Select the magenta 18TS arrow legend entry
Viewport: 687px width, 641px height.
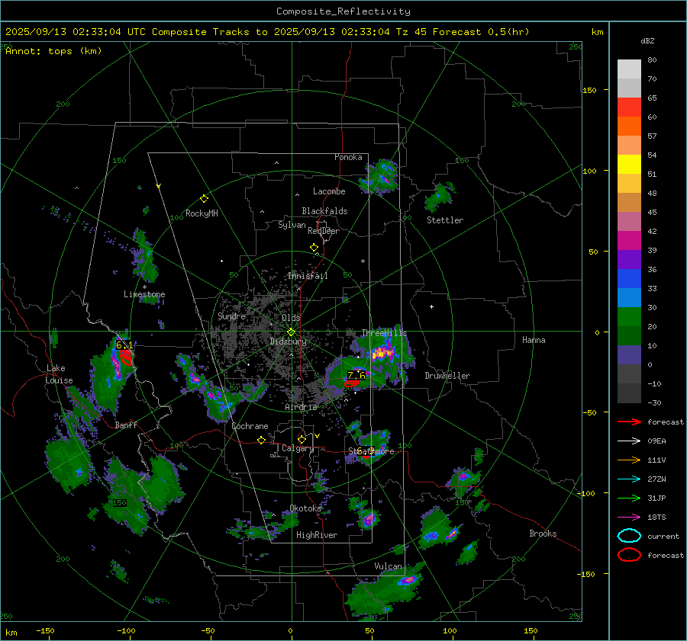(629, 518)
